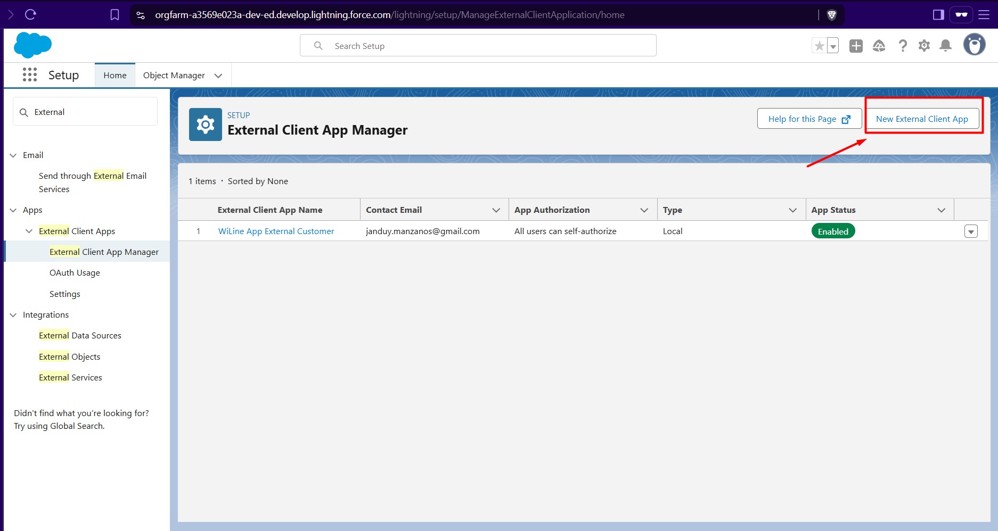Open the Trailhead guidance center icon

pos(879,45)
